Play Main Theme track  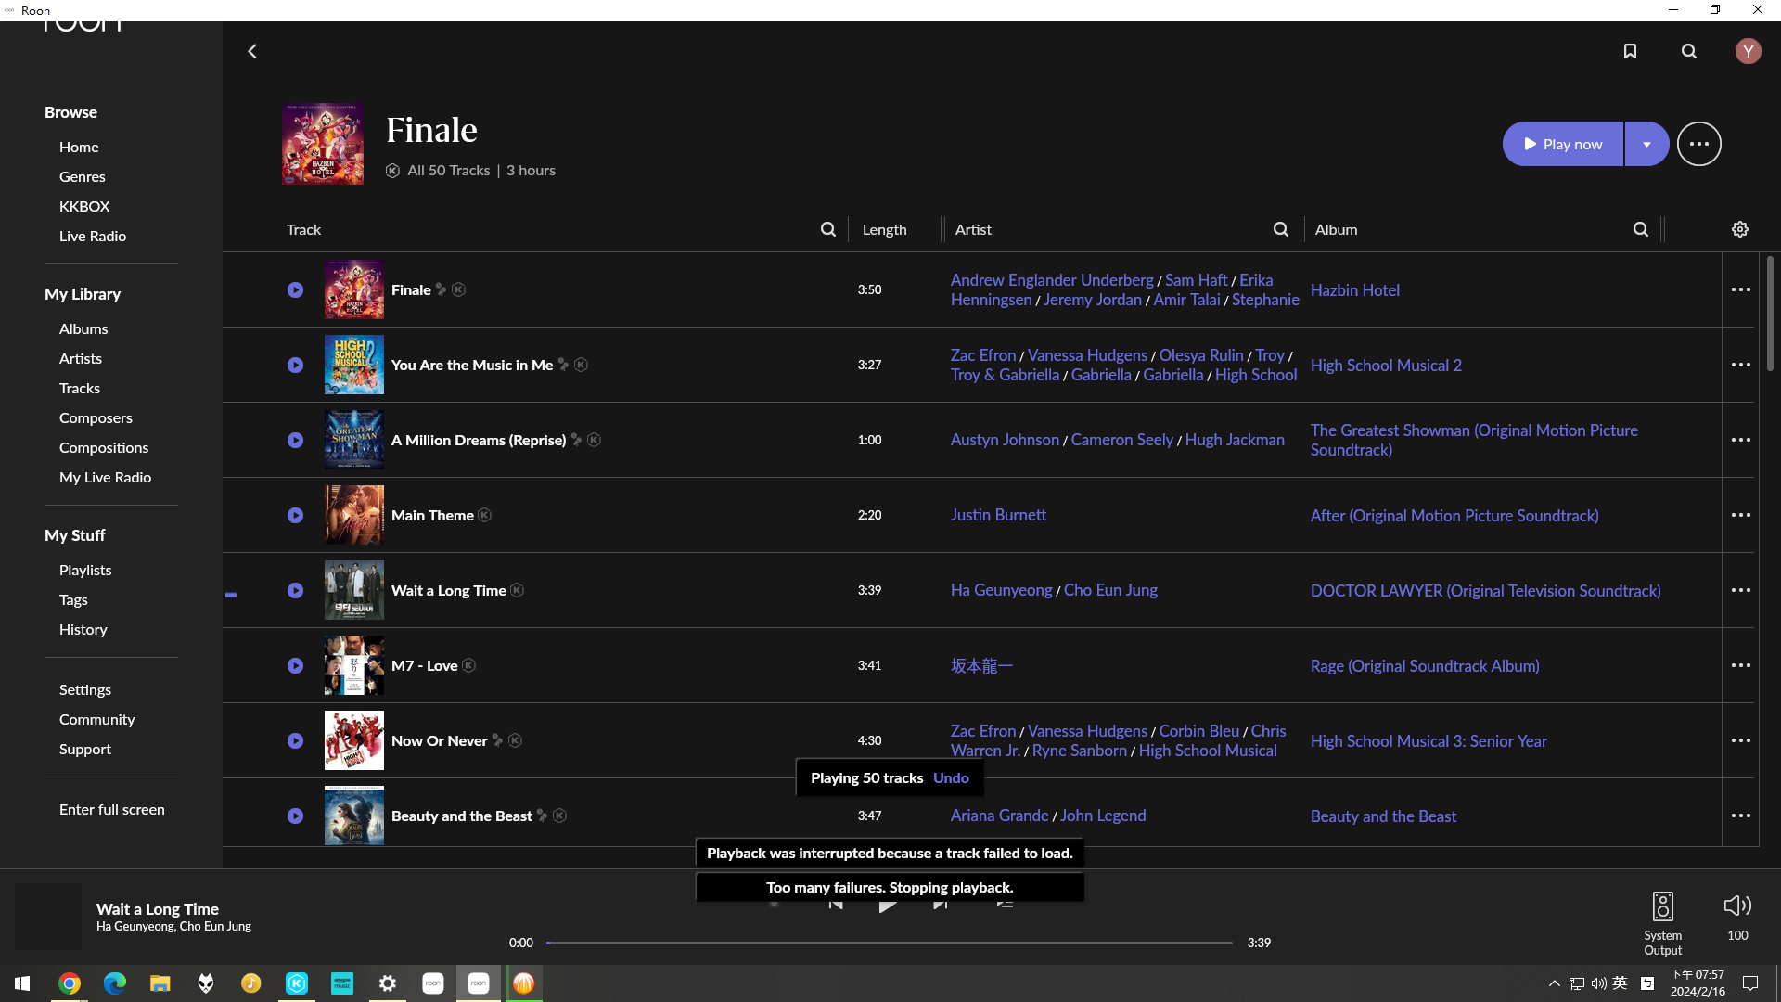point(295,515)
